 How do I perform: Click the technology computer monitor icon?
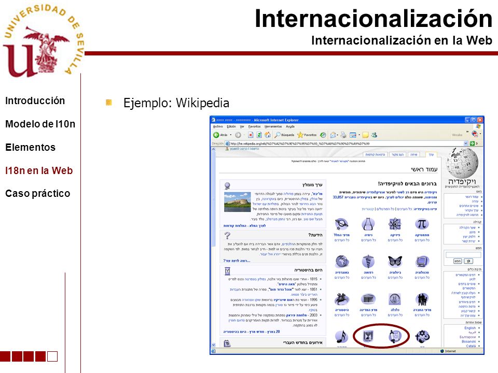click(422, 262)
